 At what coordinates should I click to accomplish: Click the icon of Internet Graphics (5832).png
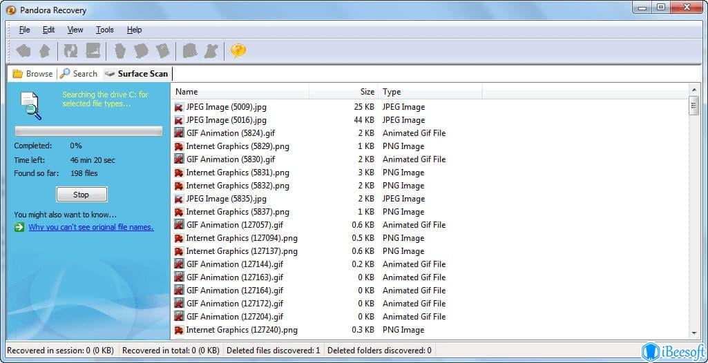coord(179,186)
